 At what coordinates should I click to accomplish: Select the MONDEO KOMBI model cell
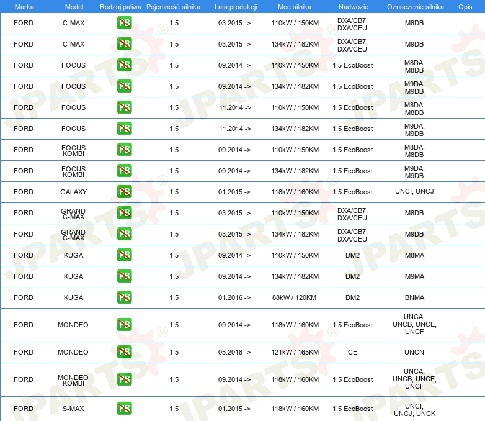(73, 380)
